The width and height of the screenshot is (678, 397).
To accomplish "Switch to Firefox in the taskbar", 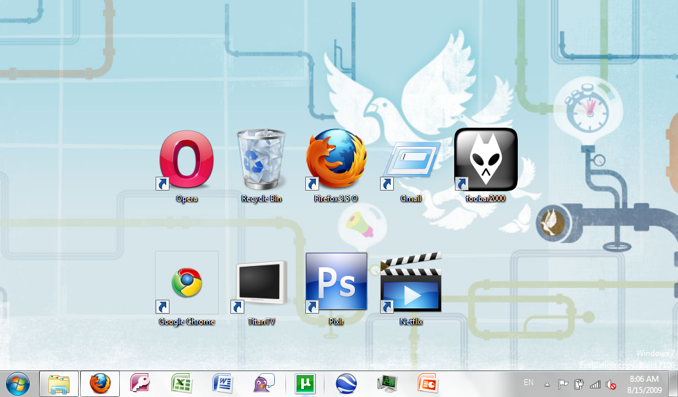I will [x=100, y=384].
